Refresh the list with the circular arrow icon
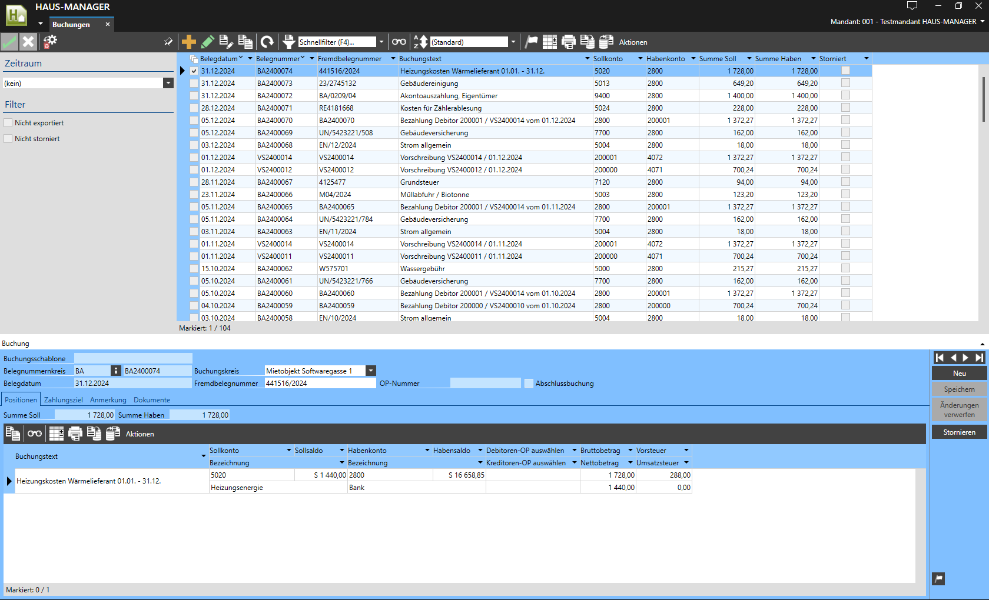The width and height of the screenshot is (989, 600). point(267,42)
